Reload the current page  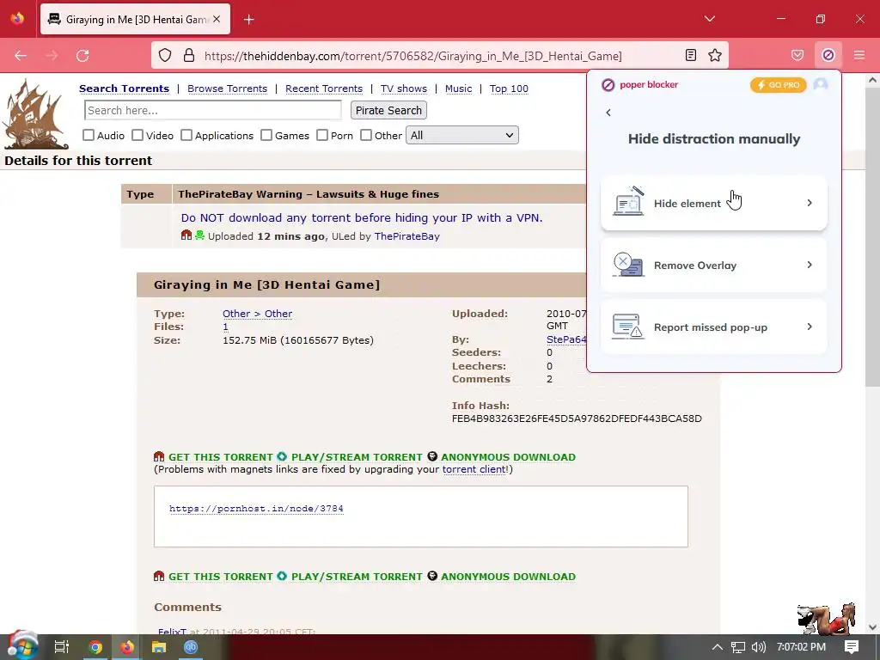click(x=82, y=55)
